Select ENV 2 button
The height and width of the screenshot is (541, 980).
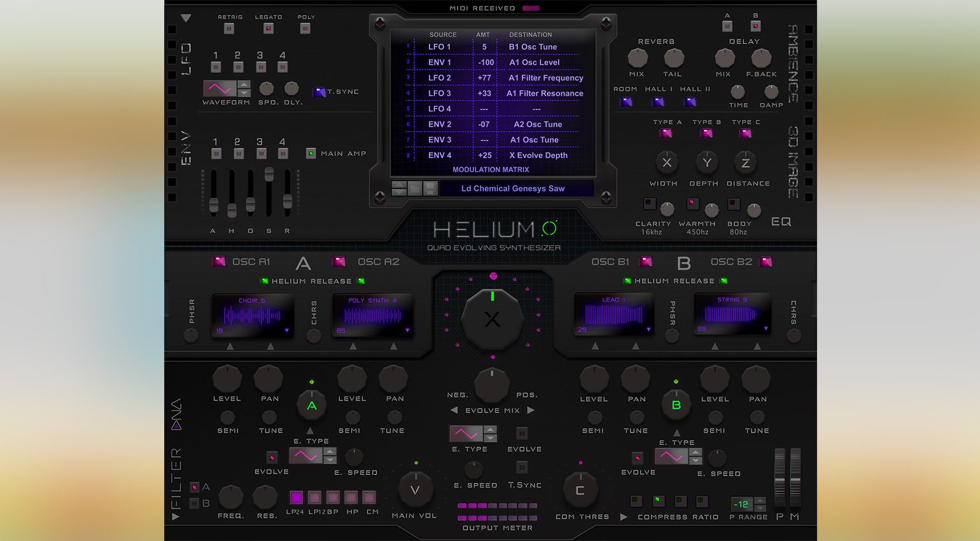click(239, 153)
